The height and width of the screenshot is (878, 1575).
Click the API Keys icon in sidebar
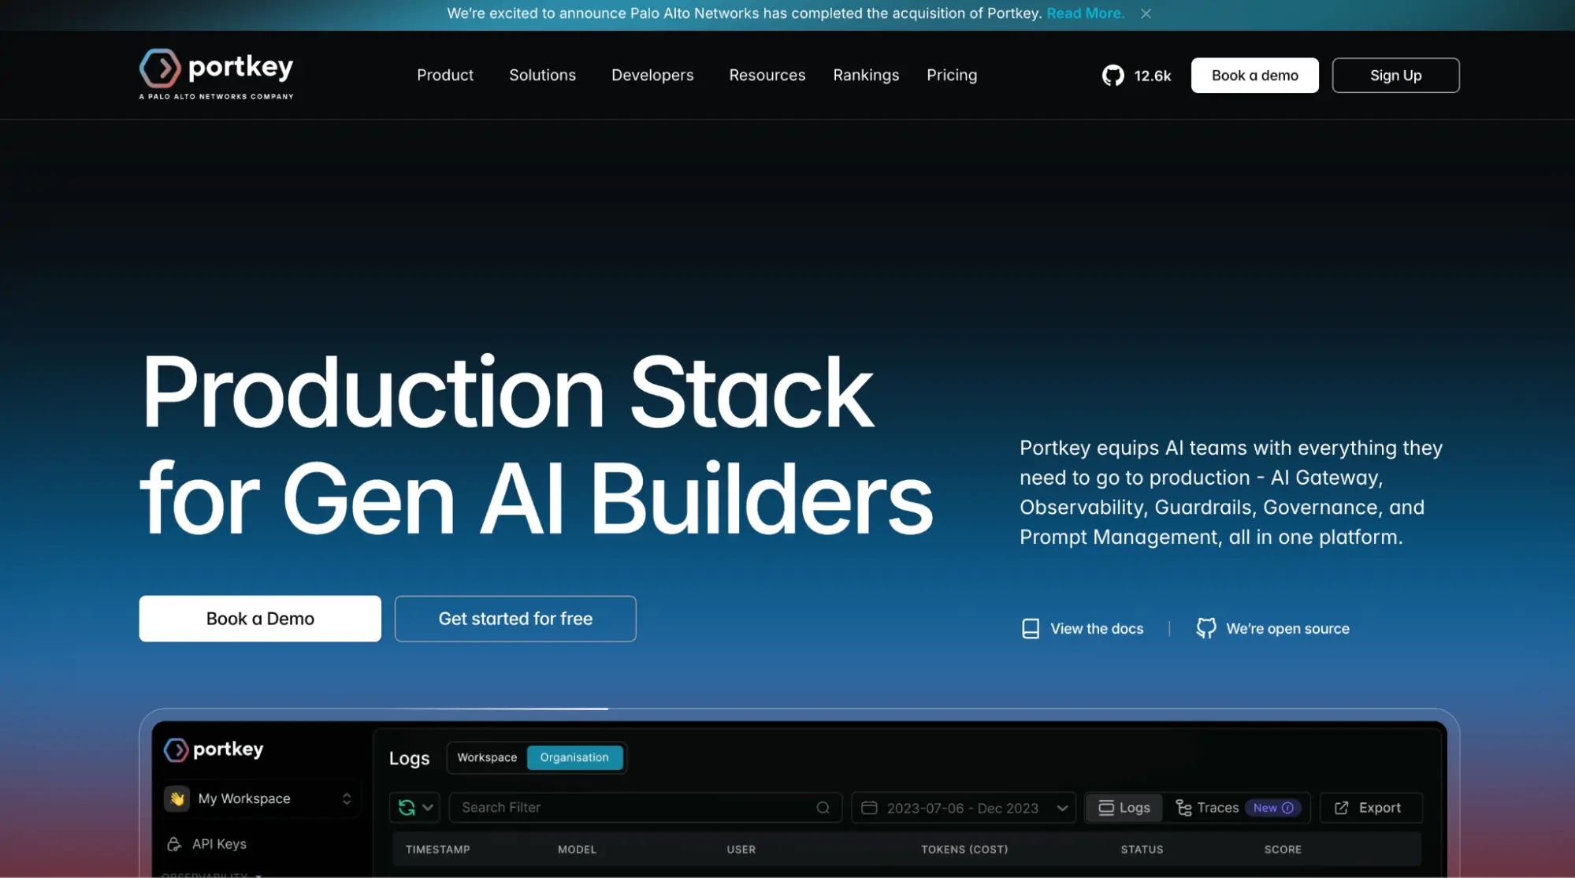click(x=174, y=844)
